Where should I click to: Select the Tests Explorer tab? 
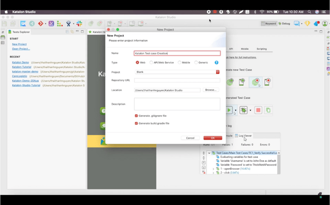19,32
